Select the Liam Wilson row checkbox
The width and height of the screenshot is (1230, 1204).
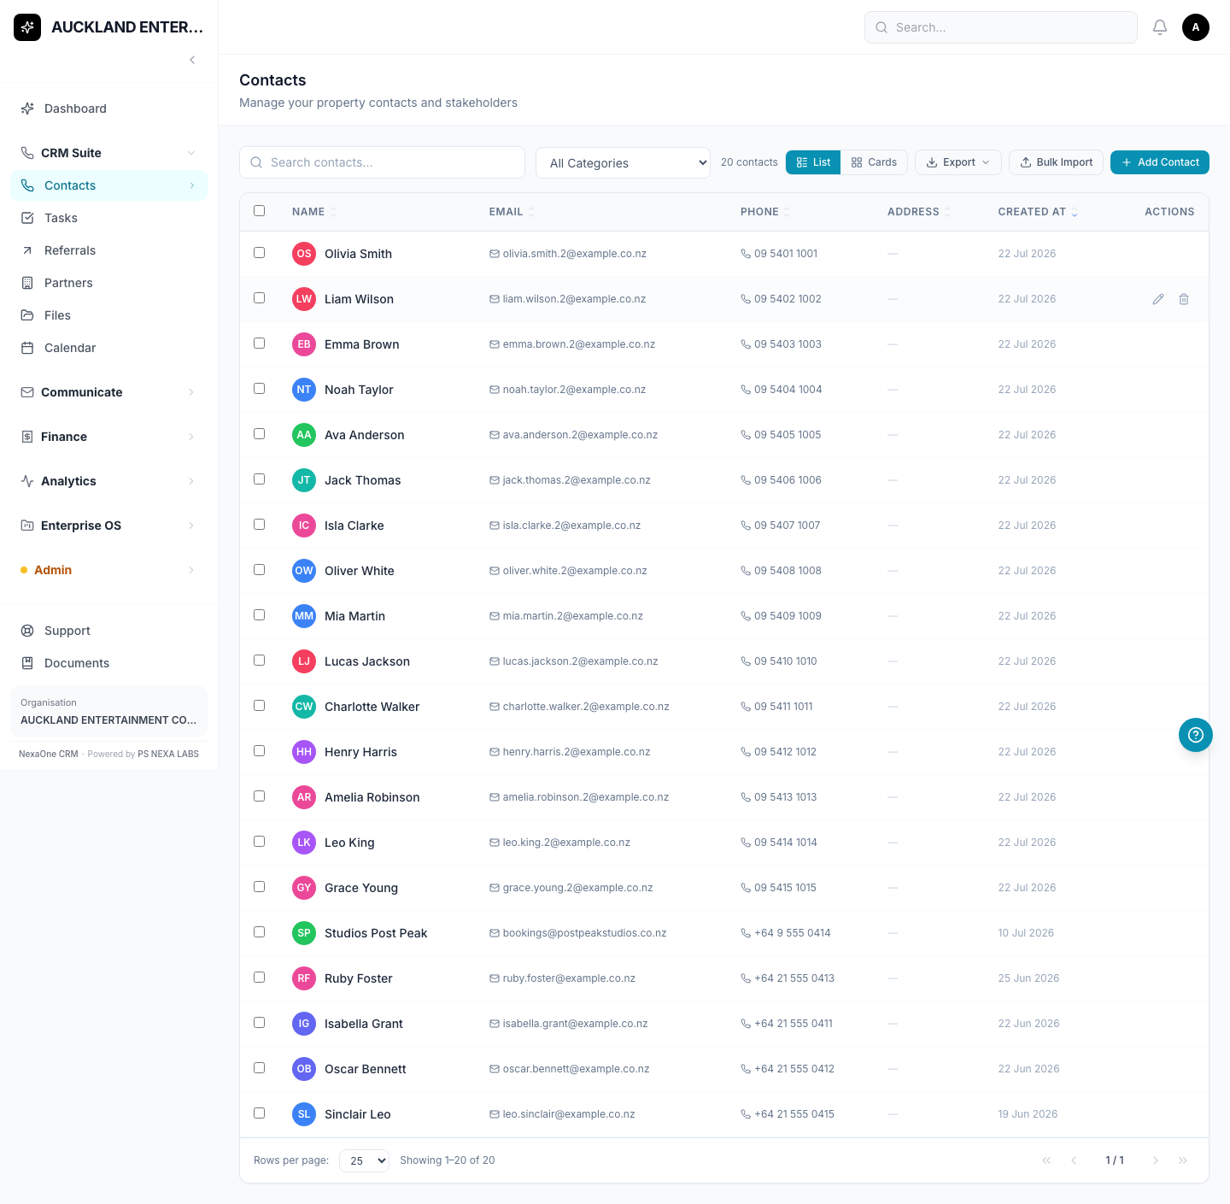[260, 298]
